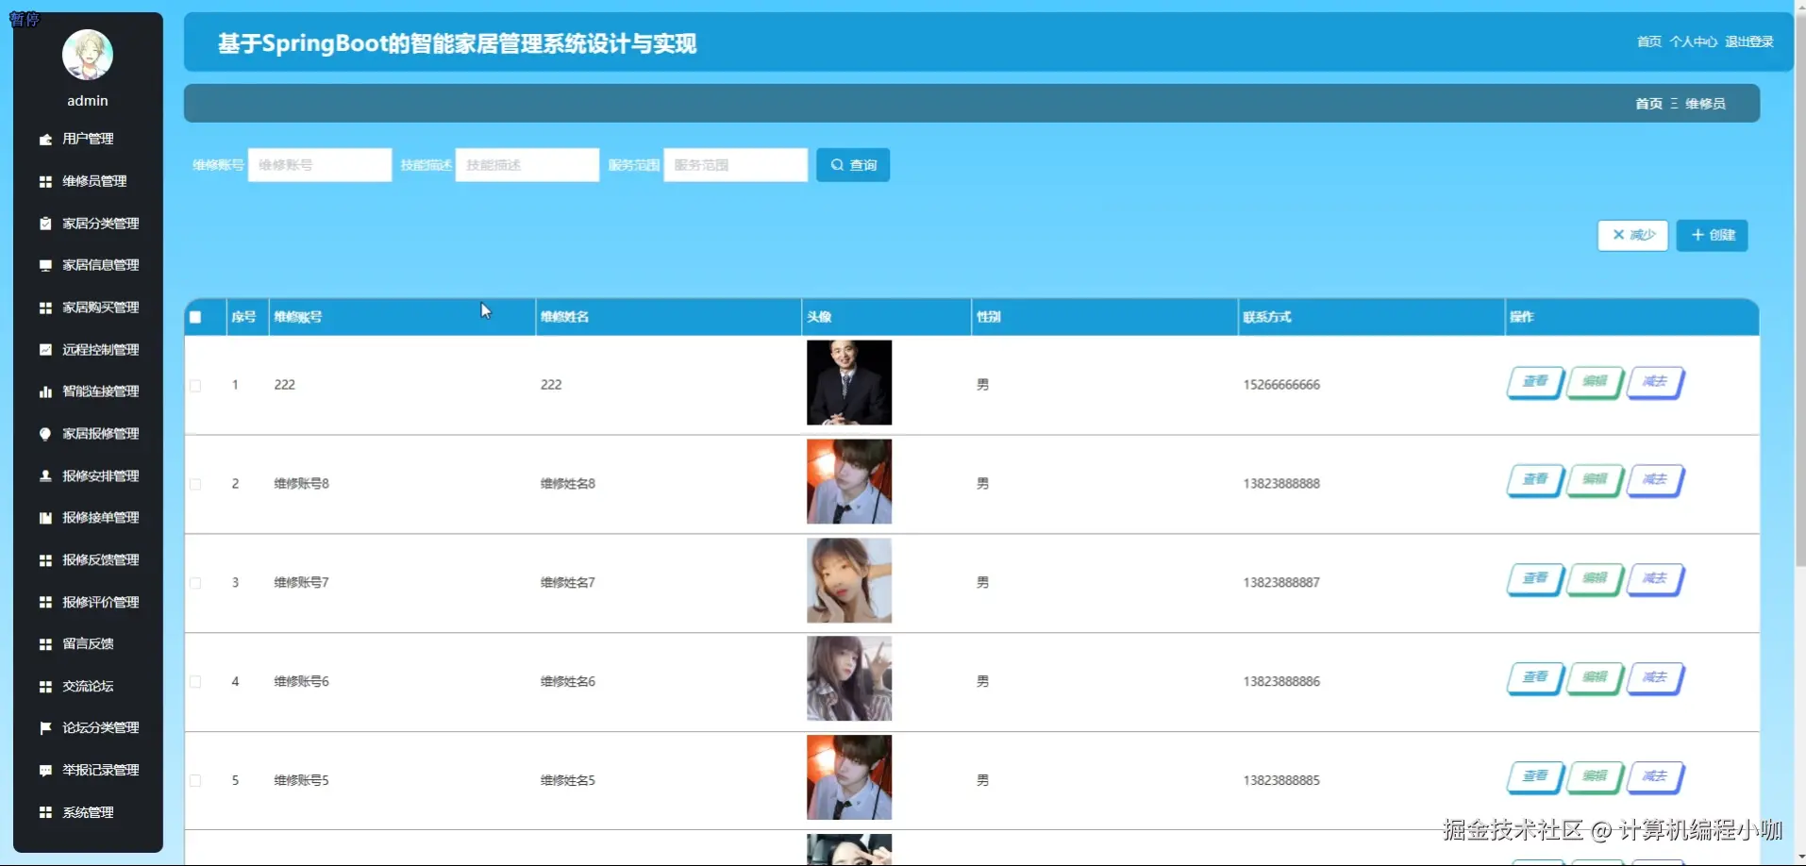Select the 报修反馈管理 grid icon

pos(45,560)
